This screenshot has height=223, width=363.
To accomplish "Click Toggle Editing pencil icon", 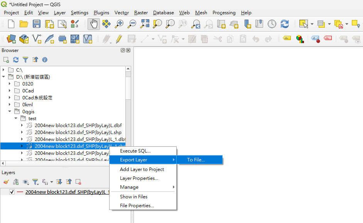I will point(119,39).
